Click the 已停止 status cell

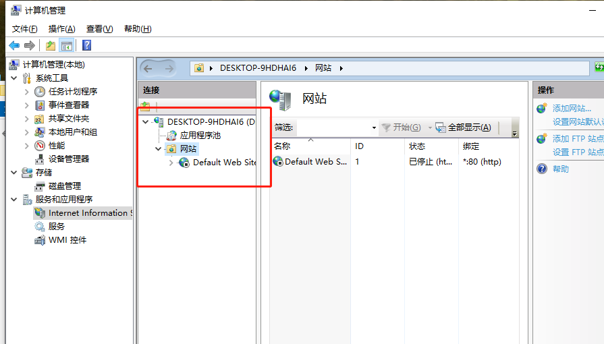[431, 161]
